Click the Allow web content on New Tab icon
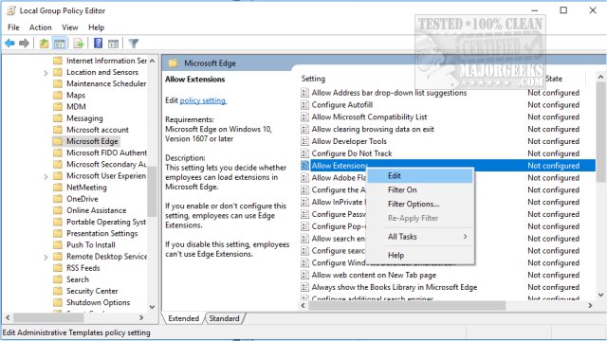Screen dimensions: 607x341 (305, 275)
